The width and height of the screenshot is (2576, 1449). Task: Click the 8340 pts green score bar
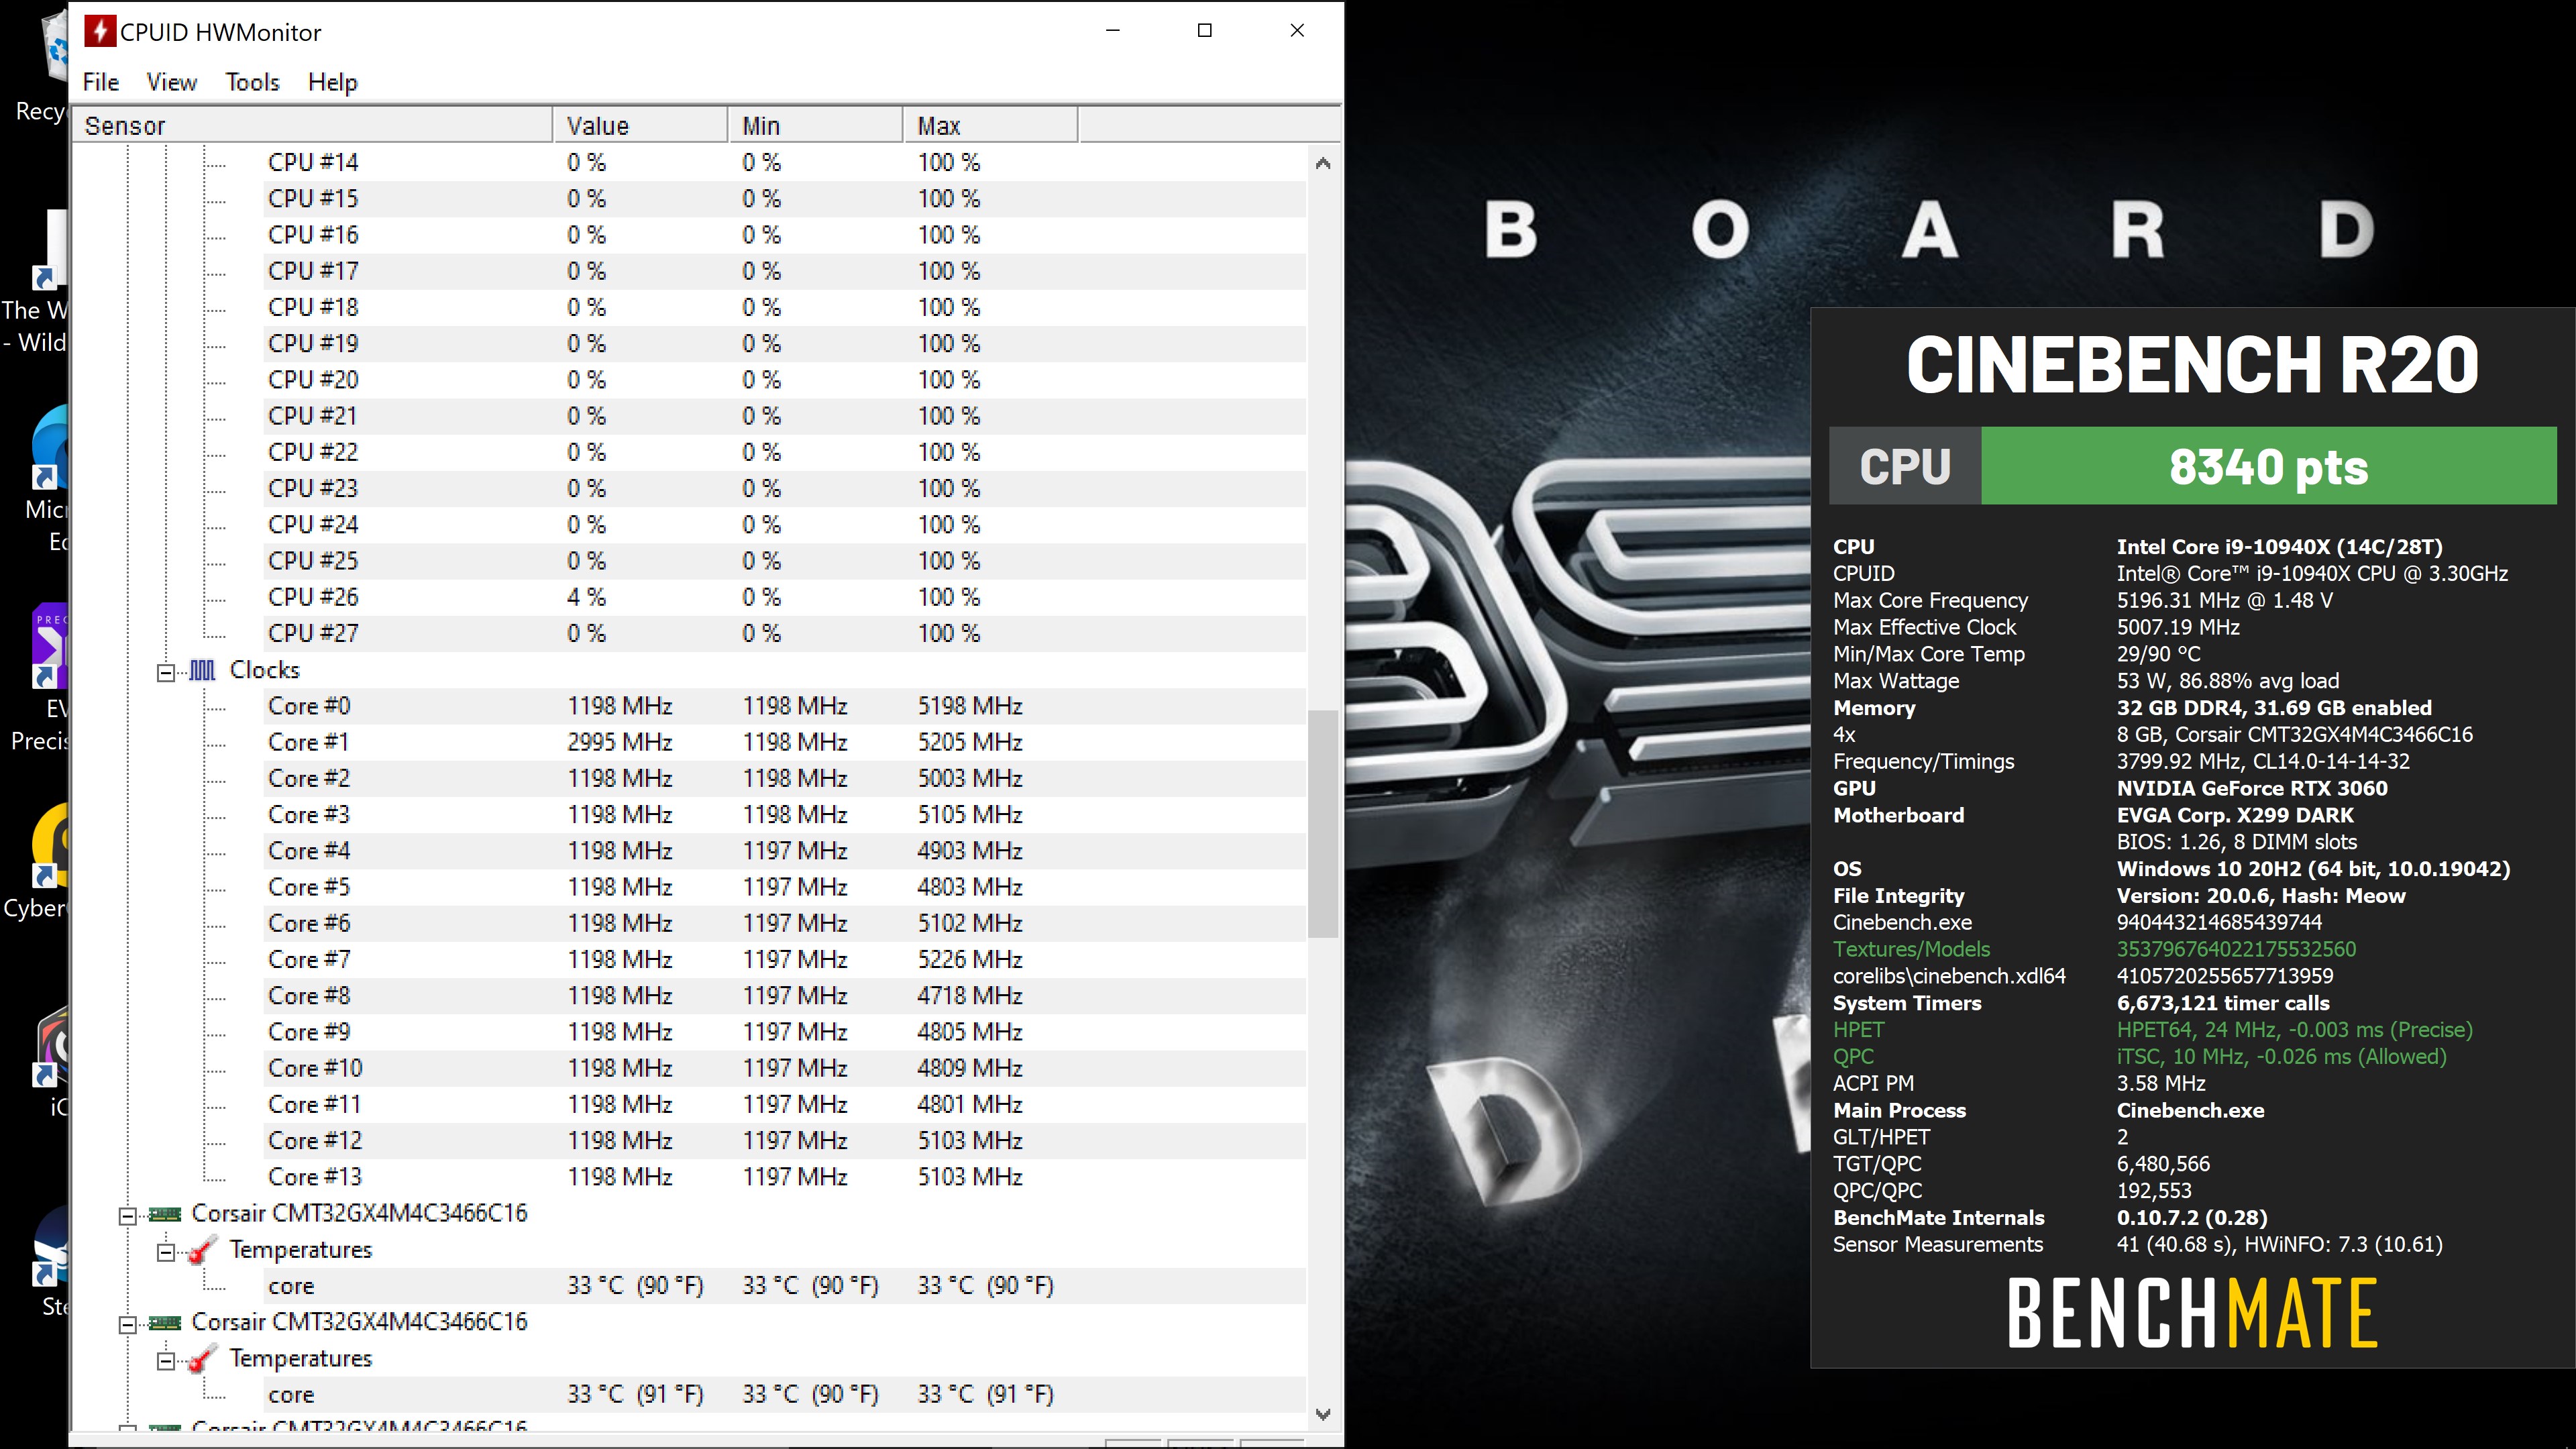tap(2268, 466)
